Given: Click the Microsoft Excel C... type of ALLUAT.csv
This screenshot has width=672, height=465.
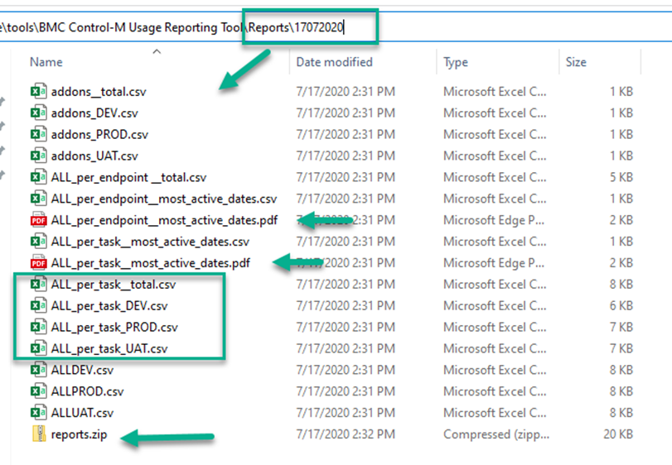Looking at the screenshot, I should [x=495, y=412].
